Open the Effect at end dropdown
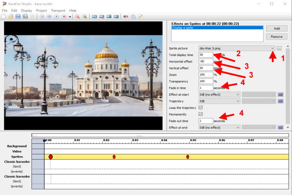 (219, 127)
